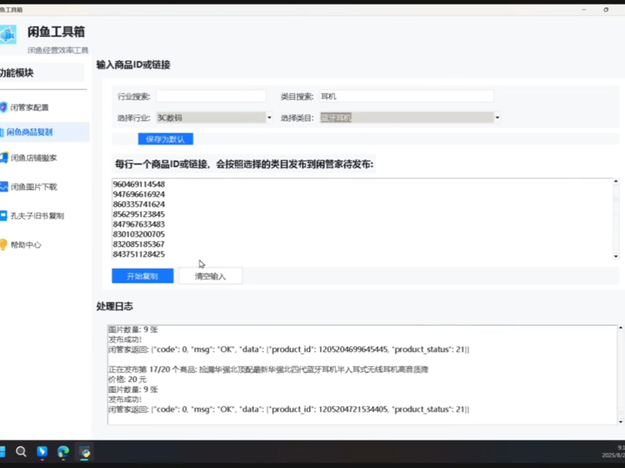This screenshot has width=625, height=468.
Task: Click product ID 860335741624 line
Action: [x=139, y=204]
